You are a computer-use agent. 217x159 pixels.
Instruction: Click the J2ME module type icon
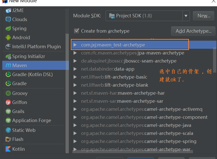tap(8, 11)
